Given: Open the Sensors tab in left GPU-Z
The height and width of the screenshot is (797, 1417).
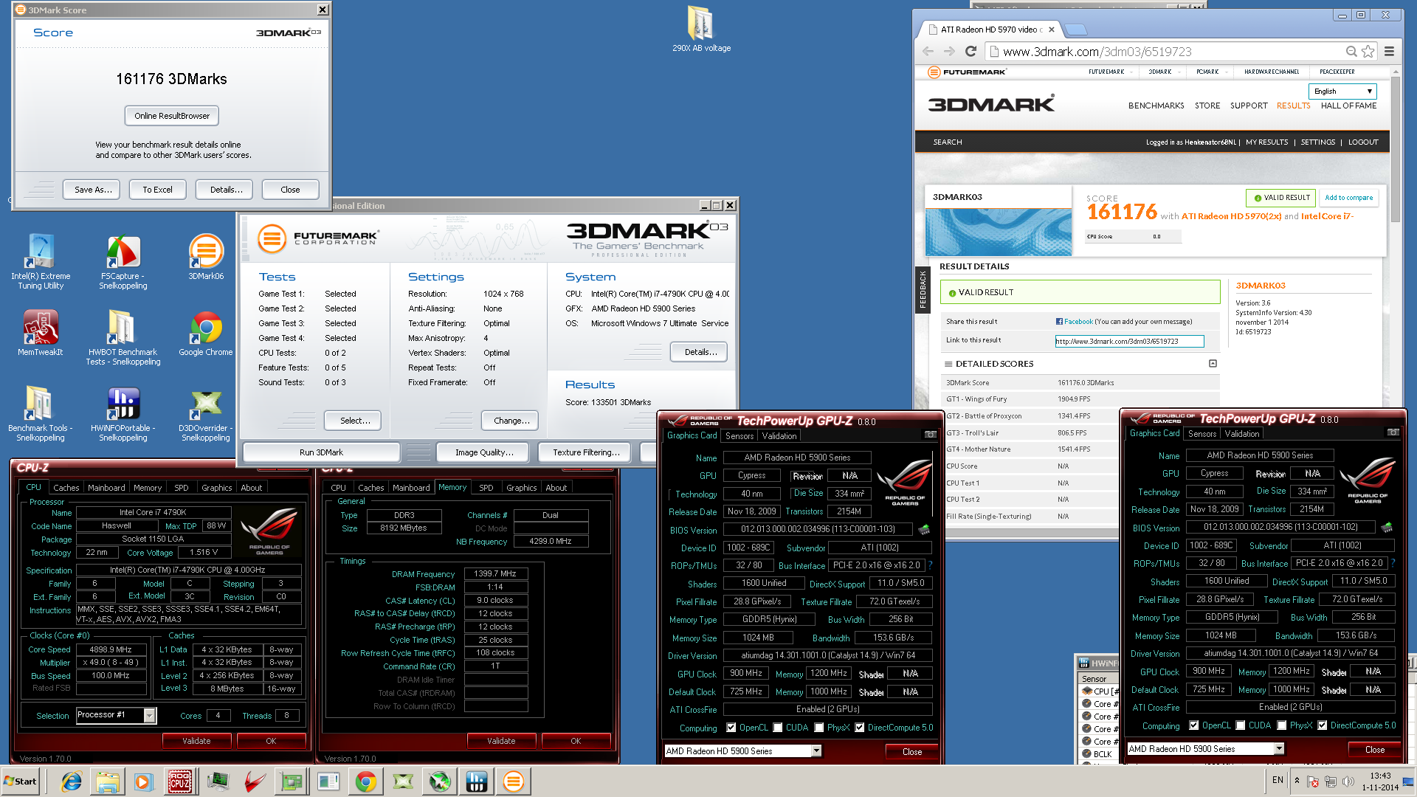Looking at the screenshot, I should tap(739, 436).
